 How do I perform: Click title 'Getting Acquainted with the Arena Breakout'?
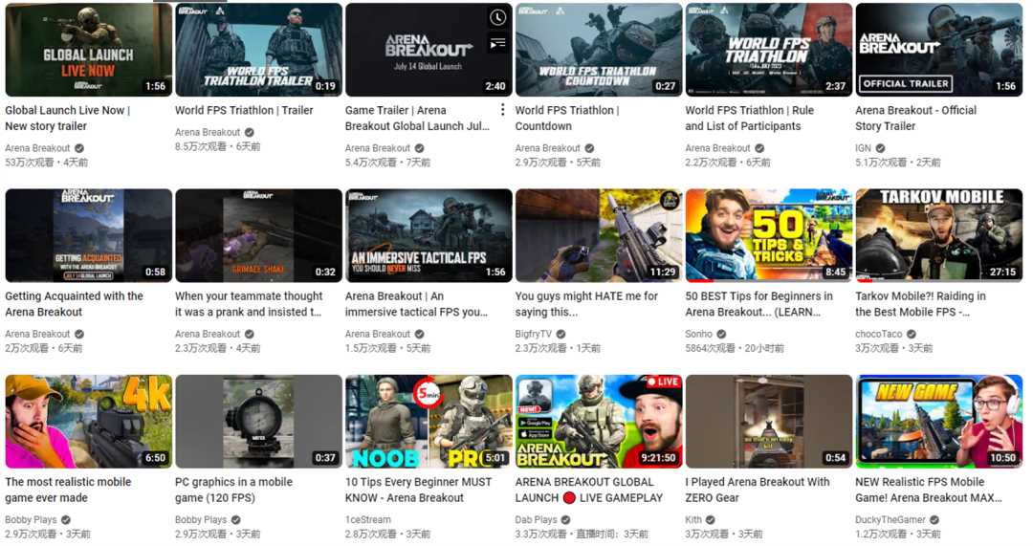tap(74, 304)
